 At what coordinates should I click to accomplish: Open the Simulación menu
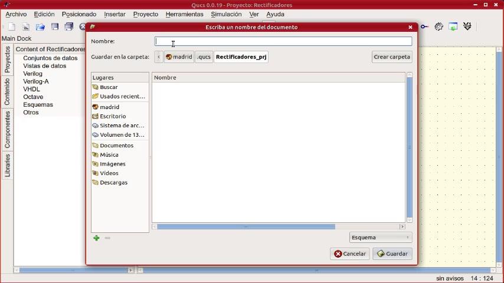pos(226,14)
